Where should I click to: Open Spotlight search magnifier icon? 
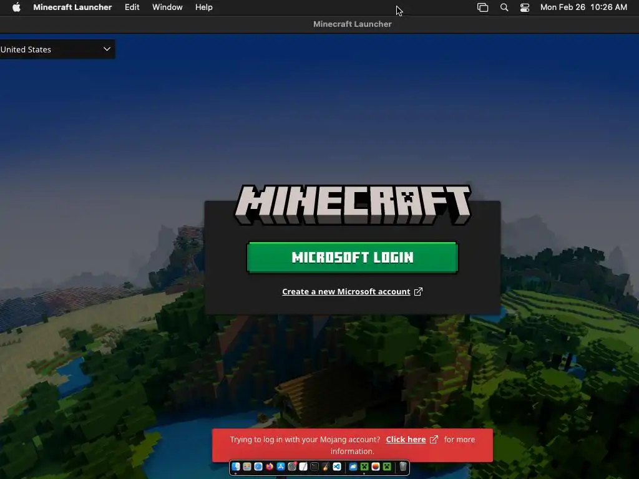click(x=504, y=7)
